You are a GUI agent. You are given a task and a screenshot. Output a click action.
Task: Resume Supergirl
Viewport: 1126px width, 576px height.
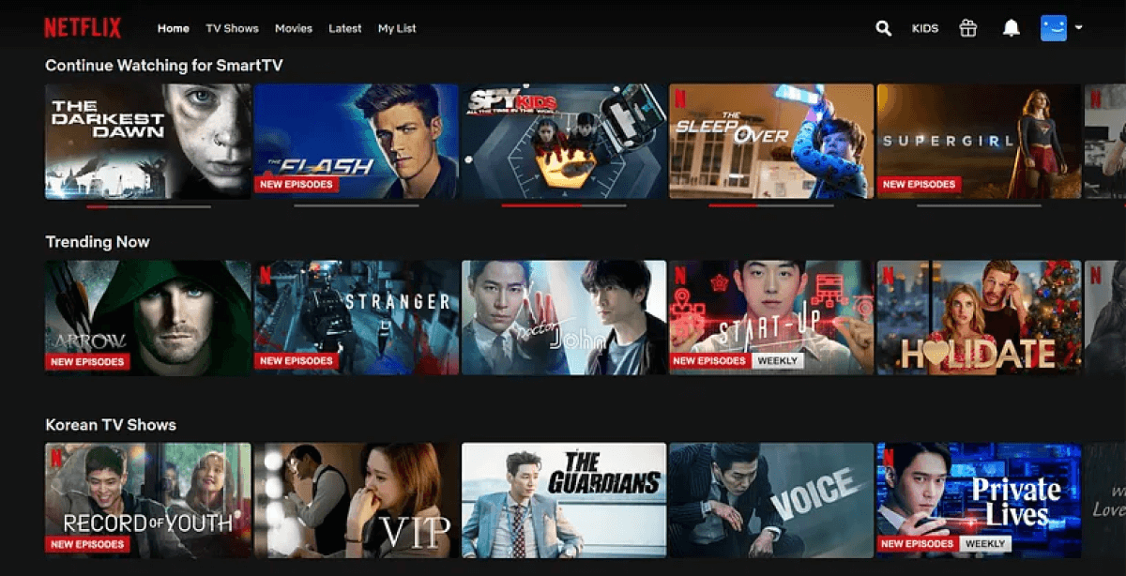(979, 141)
